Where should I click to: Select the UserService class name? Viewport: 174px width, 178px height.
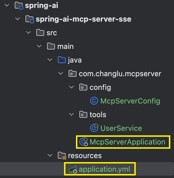tap(121, 128)
